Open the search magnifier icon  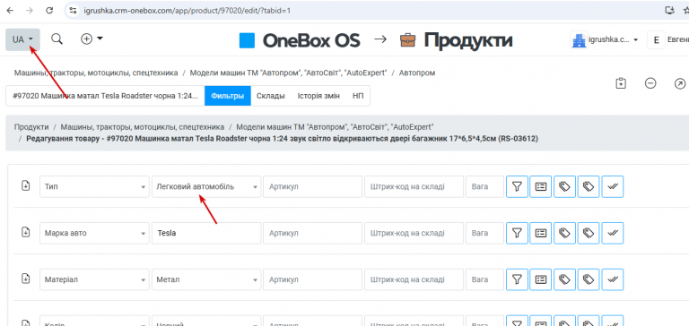click(x=57, y=39)
